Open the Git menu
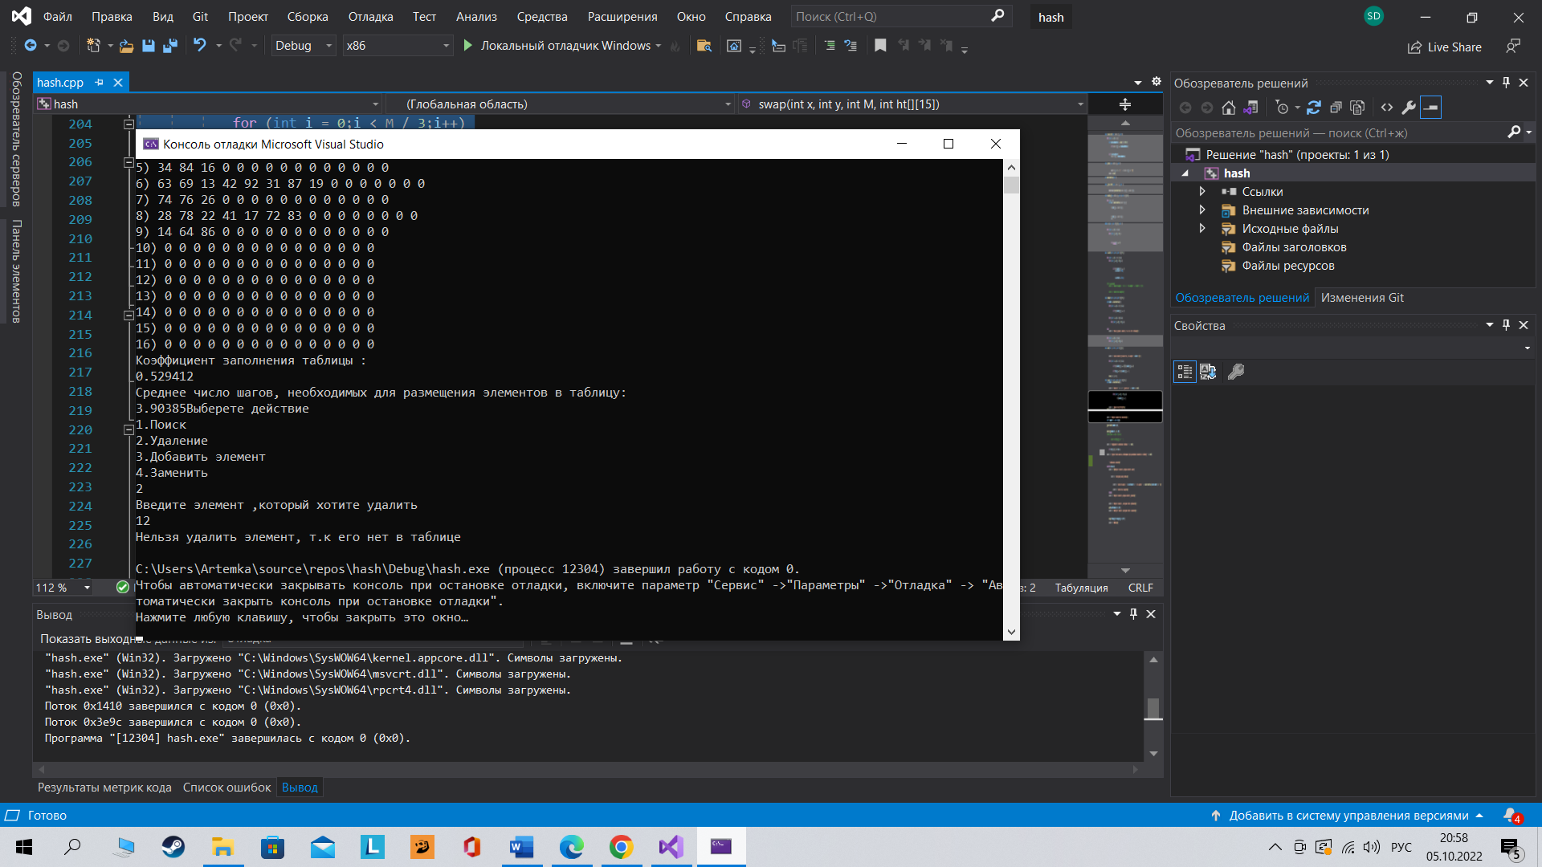 200,17
